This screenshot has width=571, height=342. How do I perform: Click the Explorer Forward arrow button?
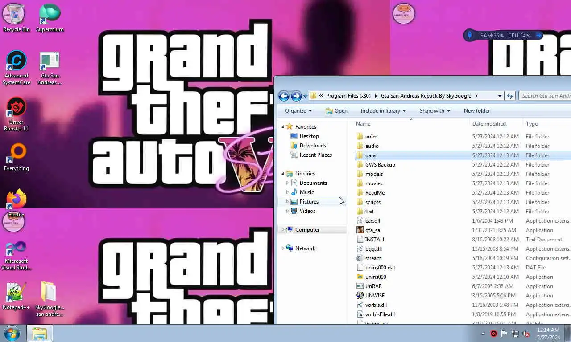296,96
